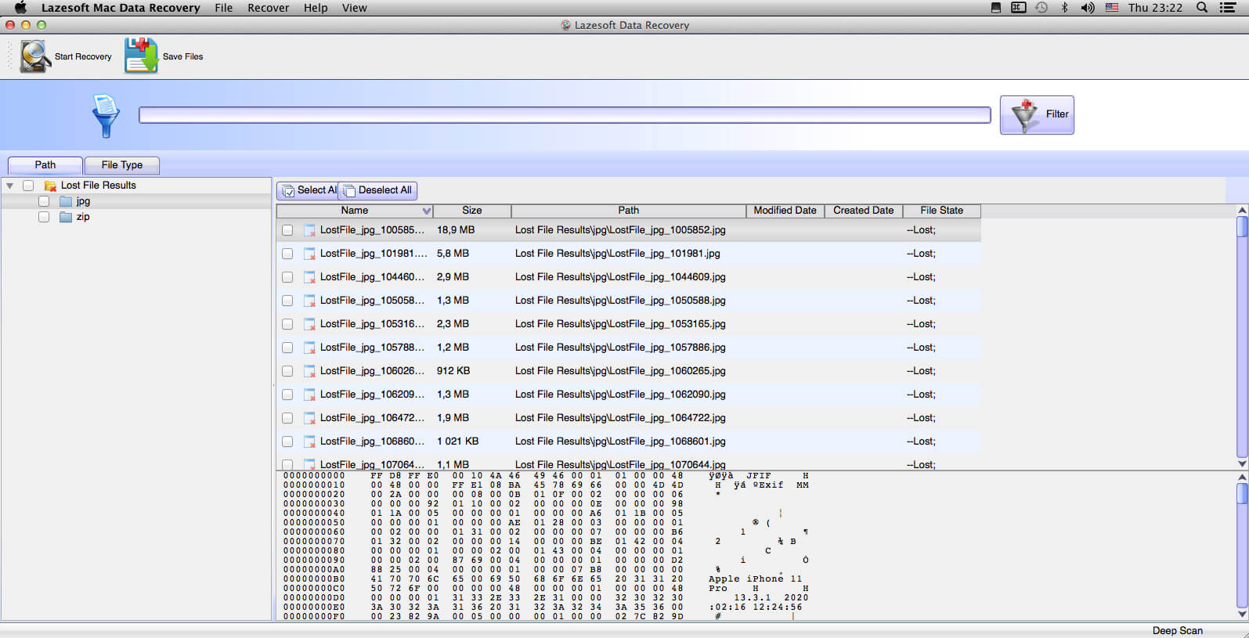
Task: Click the Save Files floppy icon
Action: [141, 56]
